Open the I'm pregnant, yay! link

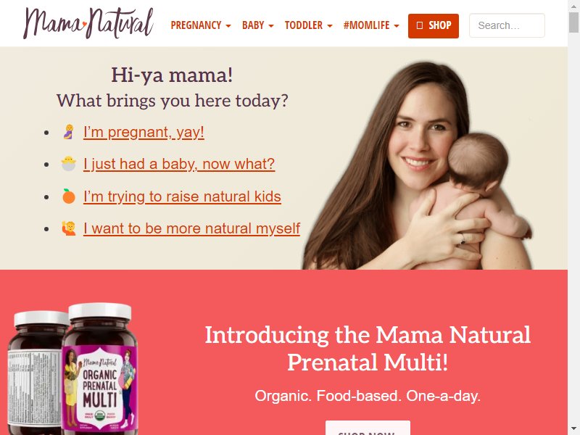[x=144, y=132]
